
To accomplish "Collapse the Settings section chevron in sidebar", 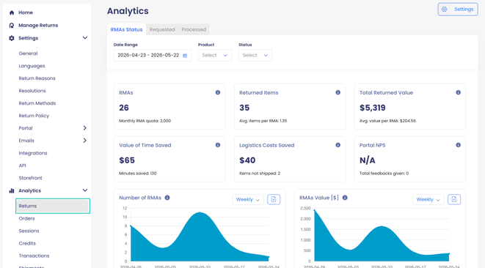I will [x=85, y=37].
